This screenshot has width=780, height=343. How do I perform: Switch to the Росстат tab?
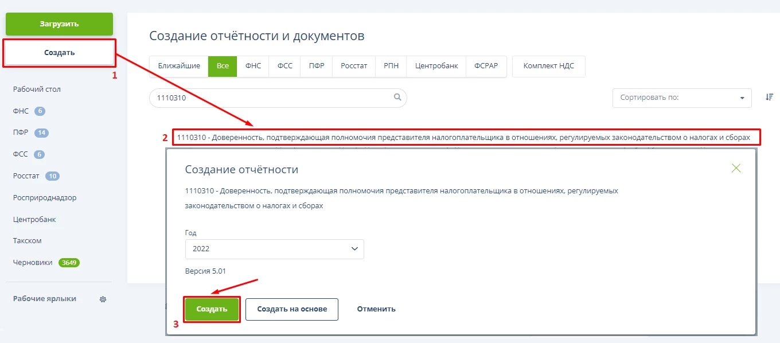pyautogui.click(x=354, y=66)
